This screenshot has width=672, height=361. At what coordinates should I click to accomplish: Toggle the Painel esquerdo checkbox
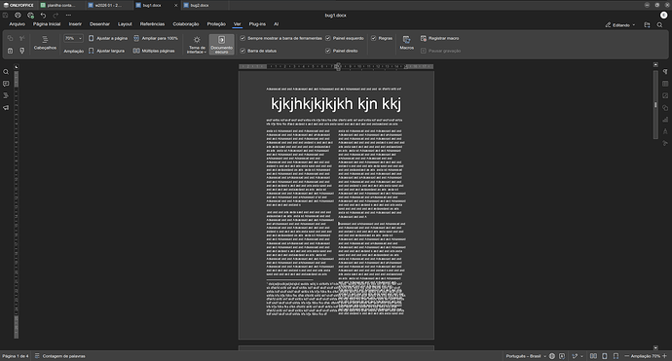click(x=328, y=38)
